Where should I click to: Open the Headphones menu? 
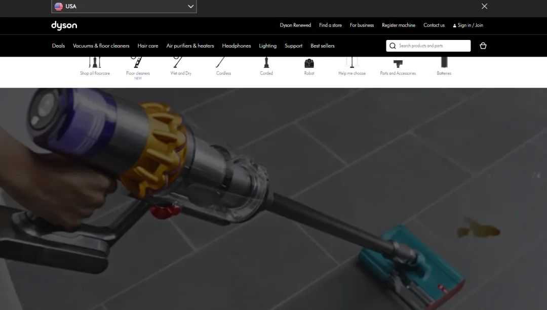click(236, 46)
